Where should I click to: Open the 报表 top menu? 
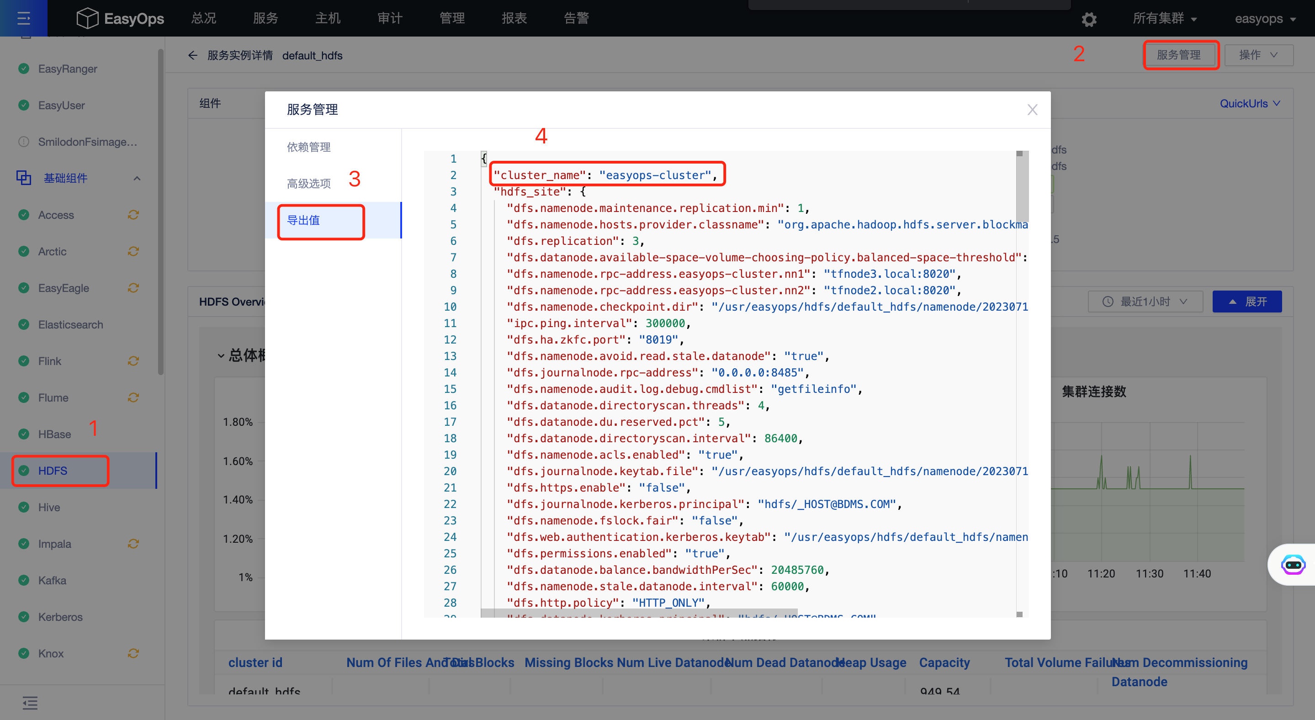(514, 18)
